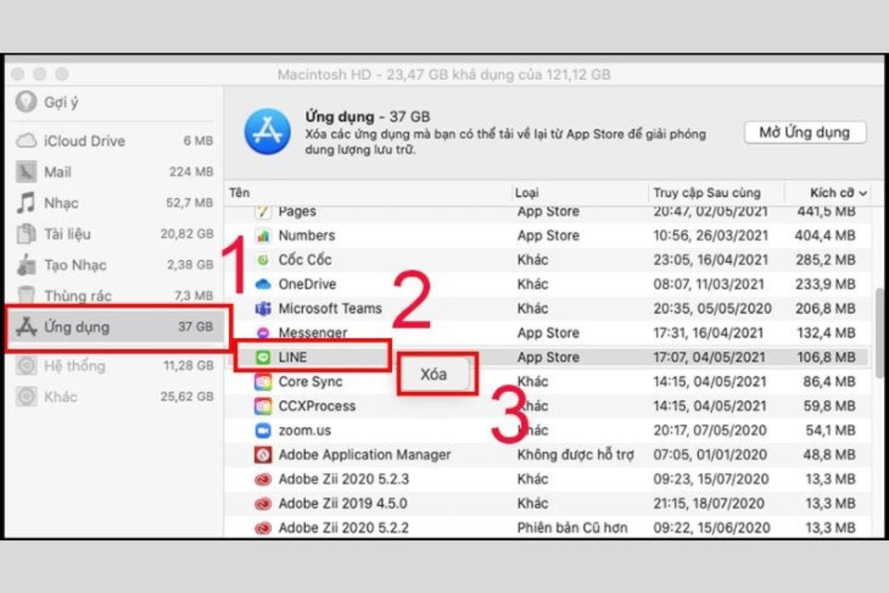The width and height of the screenshot is (889, 593).
Task: Sort the list by the Loại column
Action: [527, 193]
